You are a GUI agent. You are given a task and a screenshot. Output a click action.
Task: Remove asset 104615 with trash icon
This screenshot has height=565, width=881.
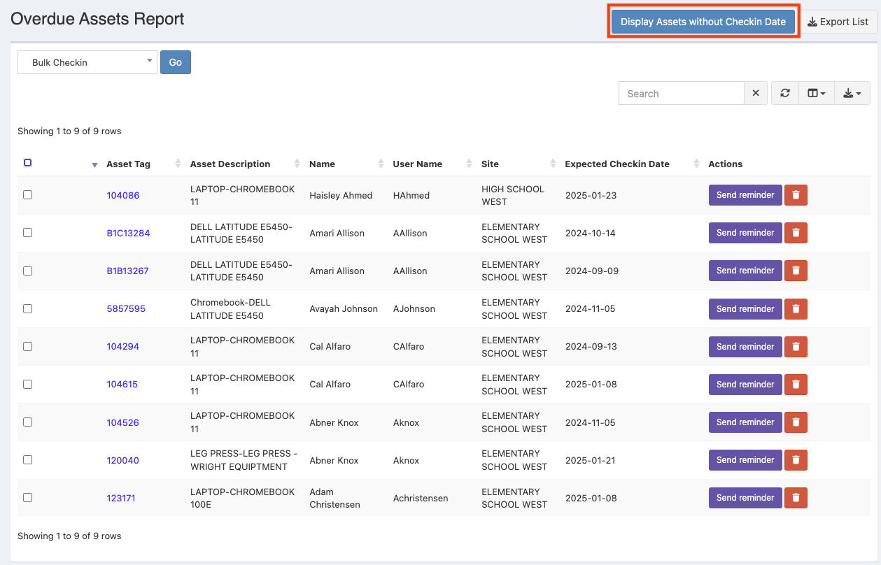tap(796, 385)
